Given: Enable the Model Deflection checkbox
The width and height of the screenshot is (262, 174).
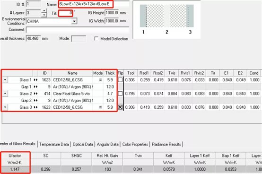Looking at the screenshot, I should point(96,39).
